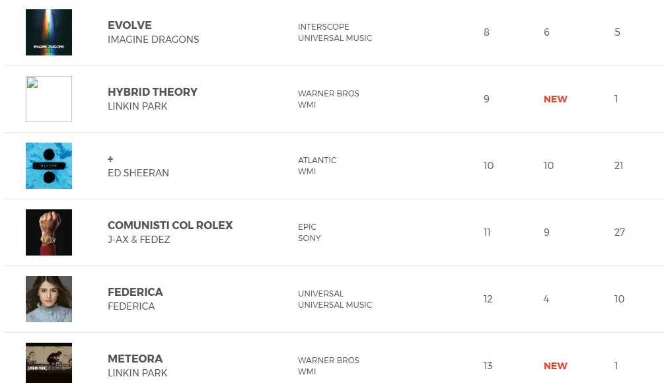Click the Imagine Dragons artist name
Image resolution: width=664 pixels, height=383 pixels.
tap(153, 40)
